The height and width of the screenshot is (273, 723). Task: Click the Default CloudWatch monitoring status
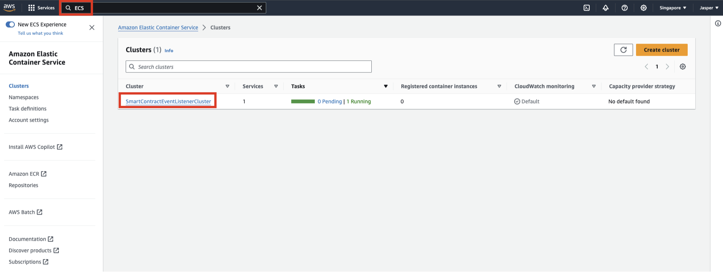click(527, 101)
